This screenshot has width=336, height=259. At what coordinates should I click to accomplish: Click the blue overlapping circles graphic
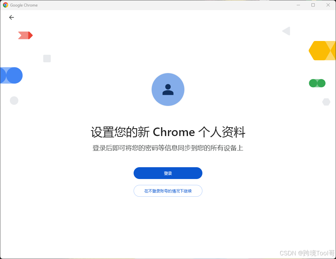coord(11,75)
